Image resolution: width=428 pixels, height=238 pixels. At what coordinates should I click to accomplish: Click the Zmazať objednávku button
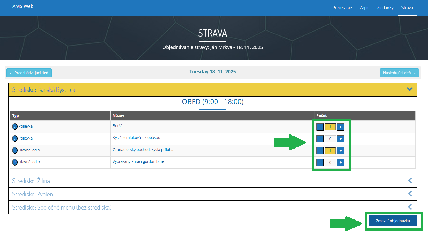pos(393,221)
